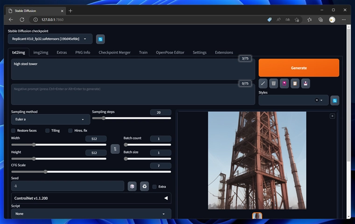
Task: Click into the Negative prompt field
Action: click(133, 95)
